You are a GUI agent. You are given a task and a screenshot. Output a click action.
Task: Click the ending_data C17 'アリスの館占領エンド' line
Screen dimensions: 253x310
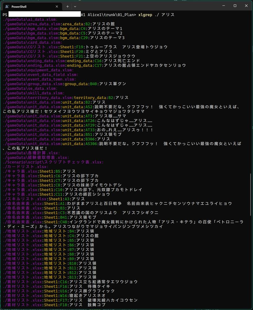(x=94, y=65)
